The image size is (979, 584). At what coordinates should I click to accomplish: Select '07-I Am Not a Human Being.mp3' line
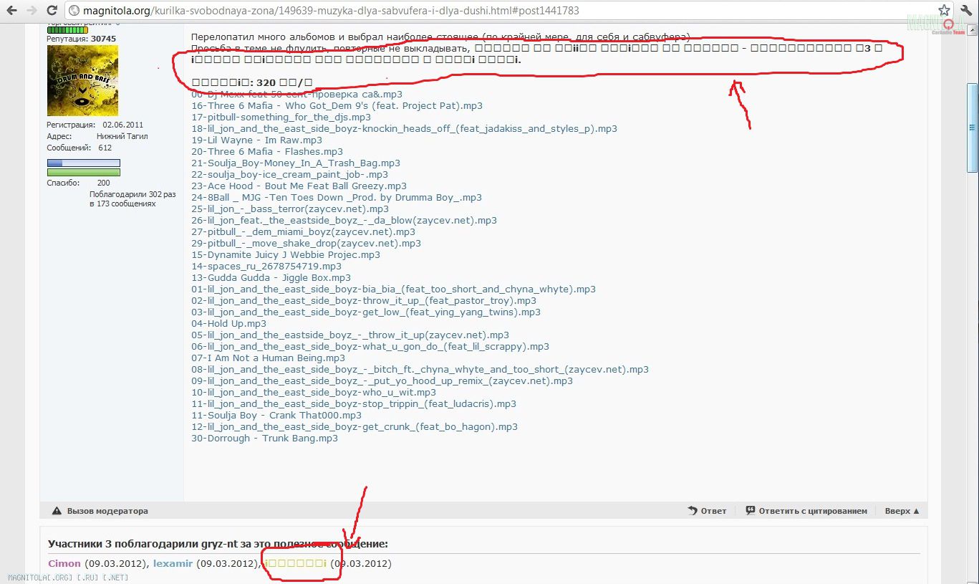pyautogui.click(x=268, y=358)
